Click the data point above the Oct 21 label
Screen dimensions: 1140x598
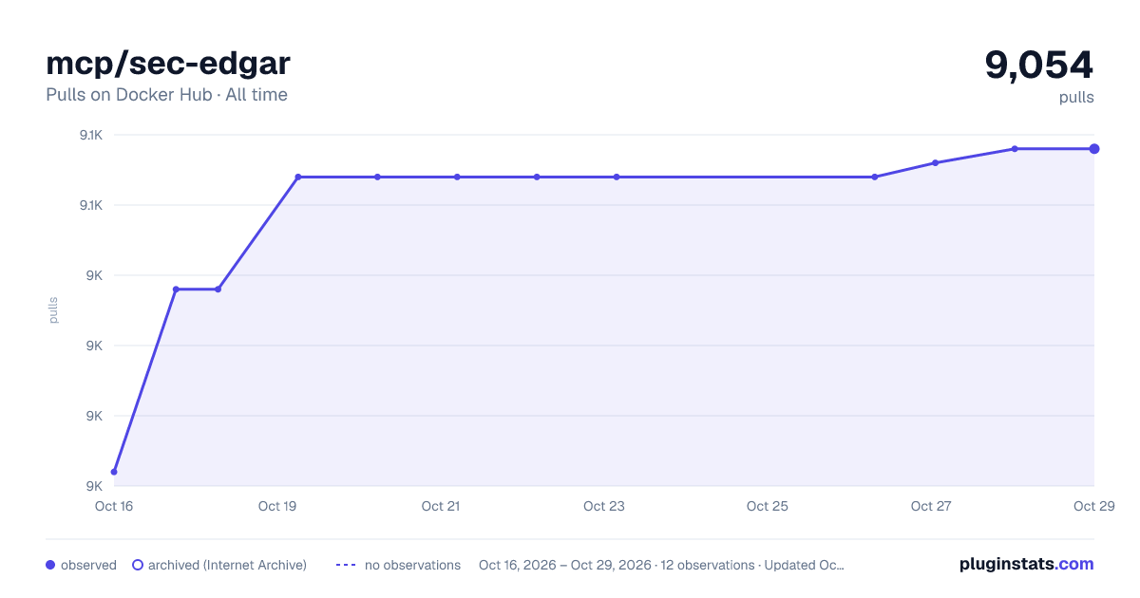[457, 177]
